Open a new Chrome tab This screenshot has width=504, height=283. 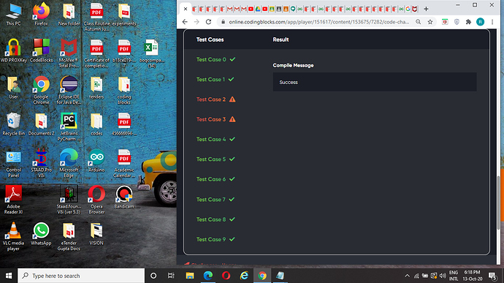(427, 9)
